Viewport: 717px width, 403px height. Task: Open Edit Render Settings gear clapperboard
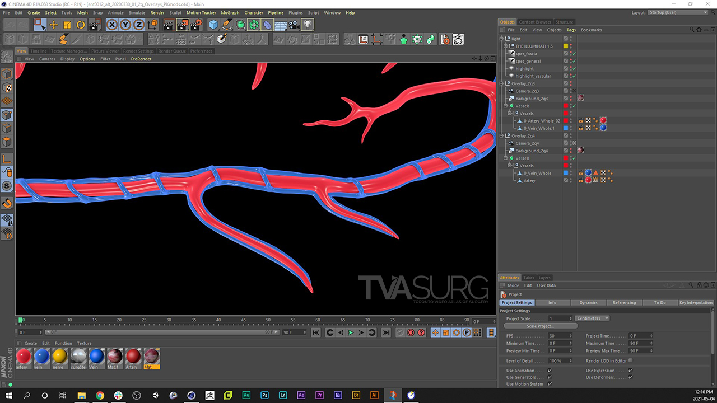pos(196,25)
